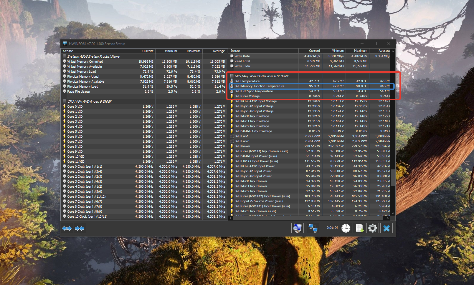The width and height of the screenshot is (474, 285).
Task: Click the icon beside System: ASUS header
Action: tap(65, 56)
